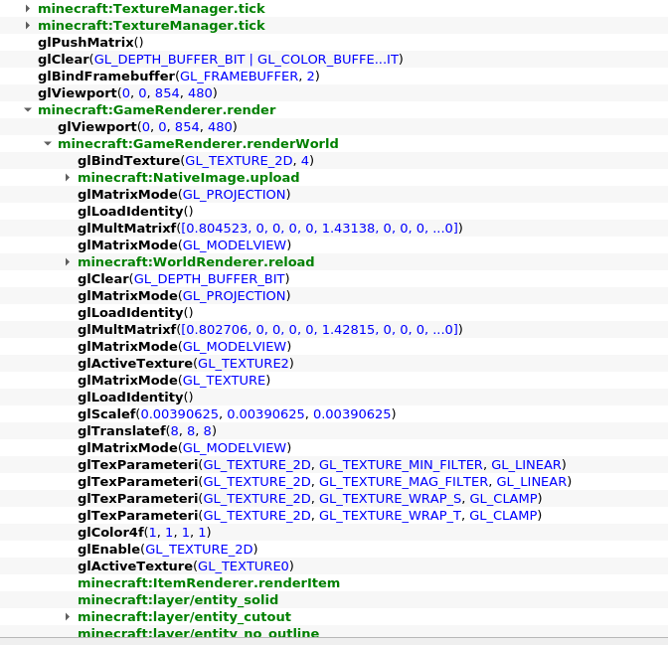This screenshot has width=668, height=645.
Task: Select the minecraft:layer/entity_solid label
Action: (x=178, y=600)
